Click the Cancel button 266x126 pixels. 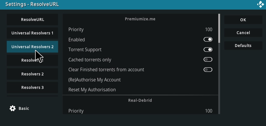(243, 33)
